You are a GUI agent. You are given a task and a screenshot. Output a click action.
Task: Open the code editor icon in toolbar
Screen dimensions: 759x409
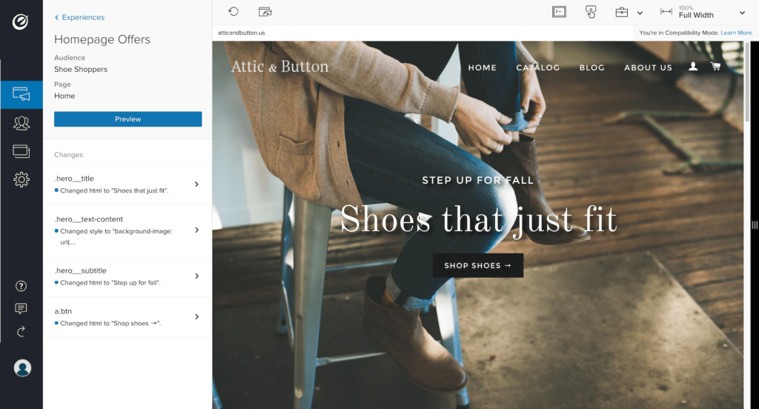click(559, 12)
